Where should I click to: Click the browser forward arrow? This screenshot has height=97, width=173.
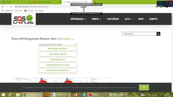7,6
